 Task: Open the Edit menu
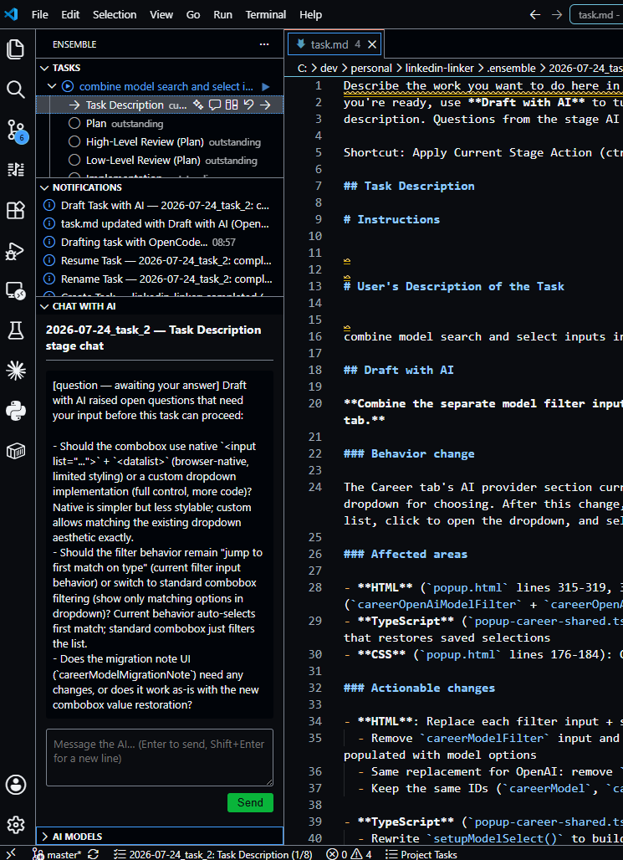pos(70,15)
